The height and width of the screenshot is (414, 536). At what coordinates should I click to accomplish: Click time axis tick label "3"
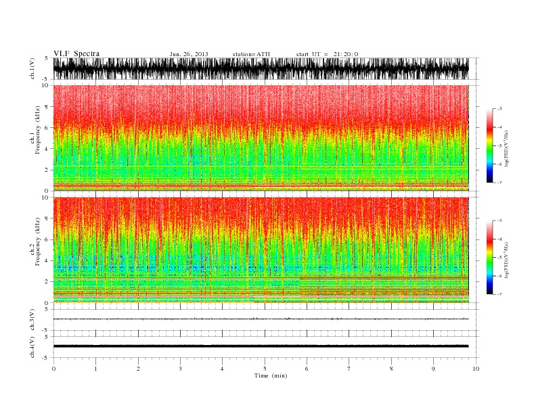click(180, 369)
